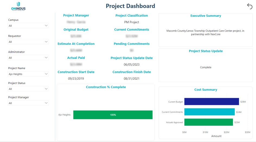Expand the Project Manager slicer dropdown

pos(28,103)
